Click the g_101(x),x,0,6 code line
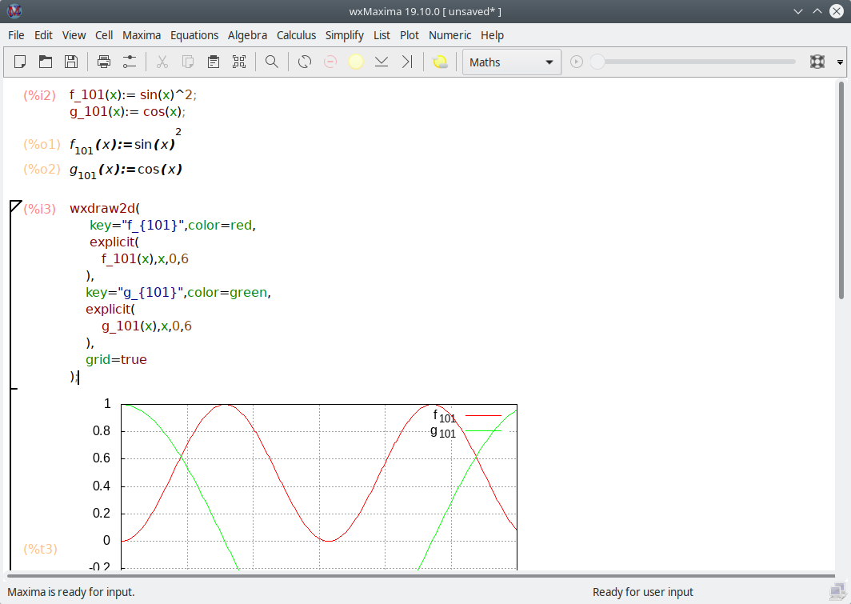This screenshot has height=604, width=851. point(146,326)
